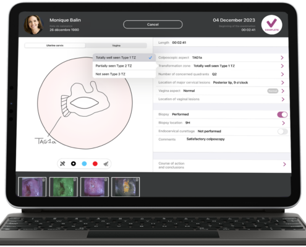
Task: Click the Complete checkmark badge
Action: 271,25
